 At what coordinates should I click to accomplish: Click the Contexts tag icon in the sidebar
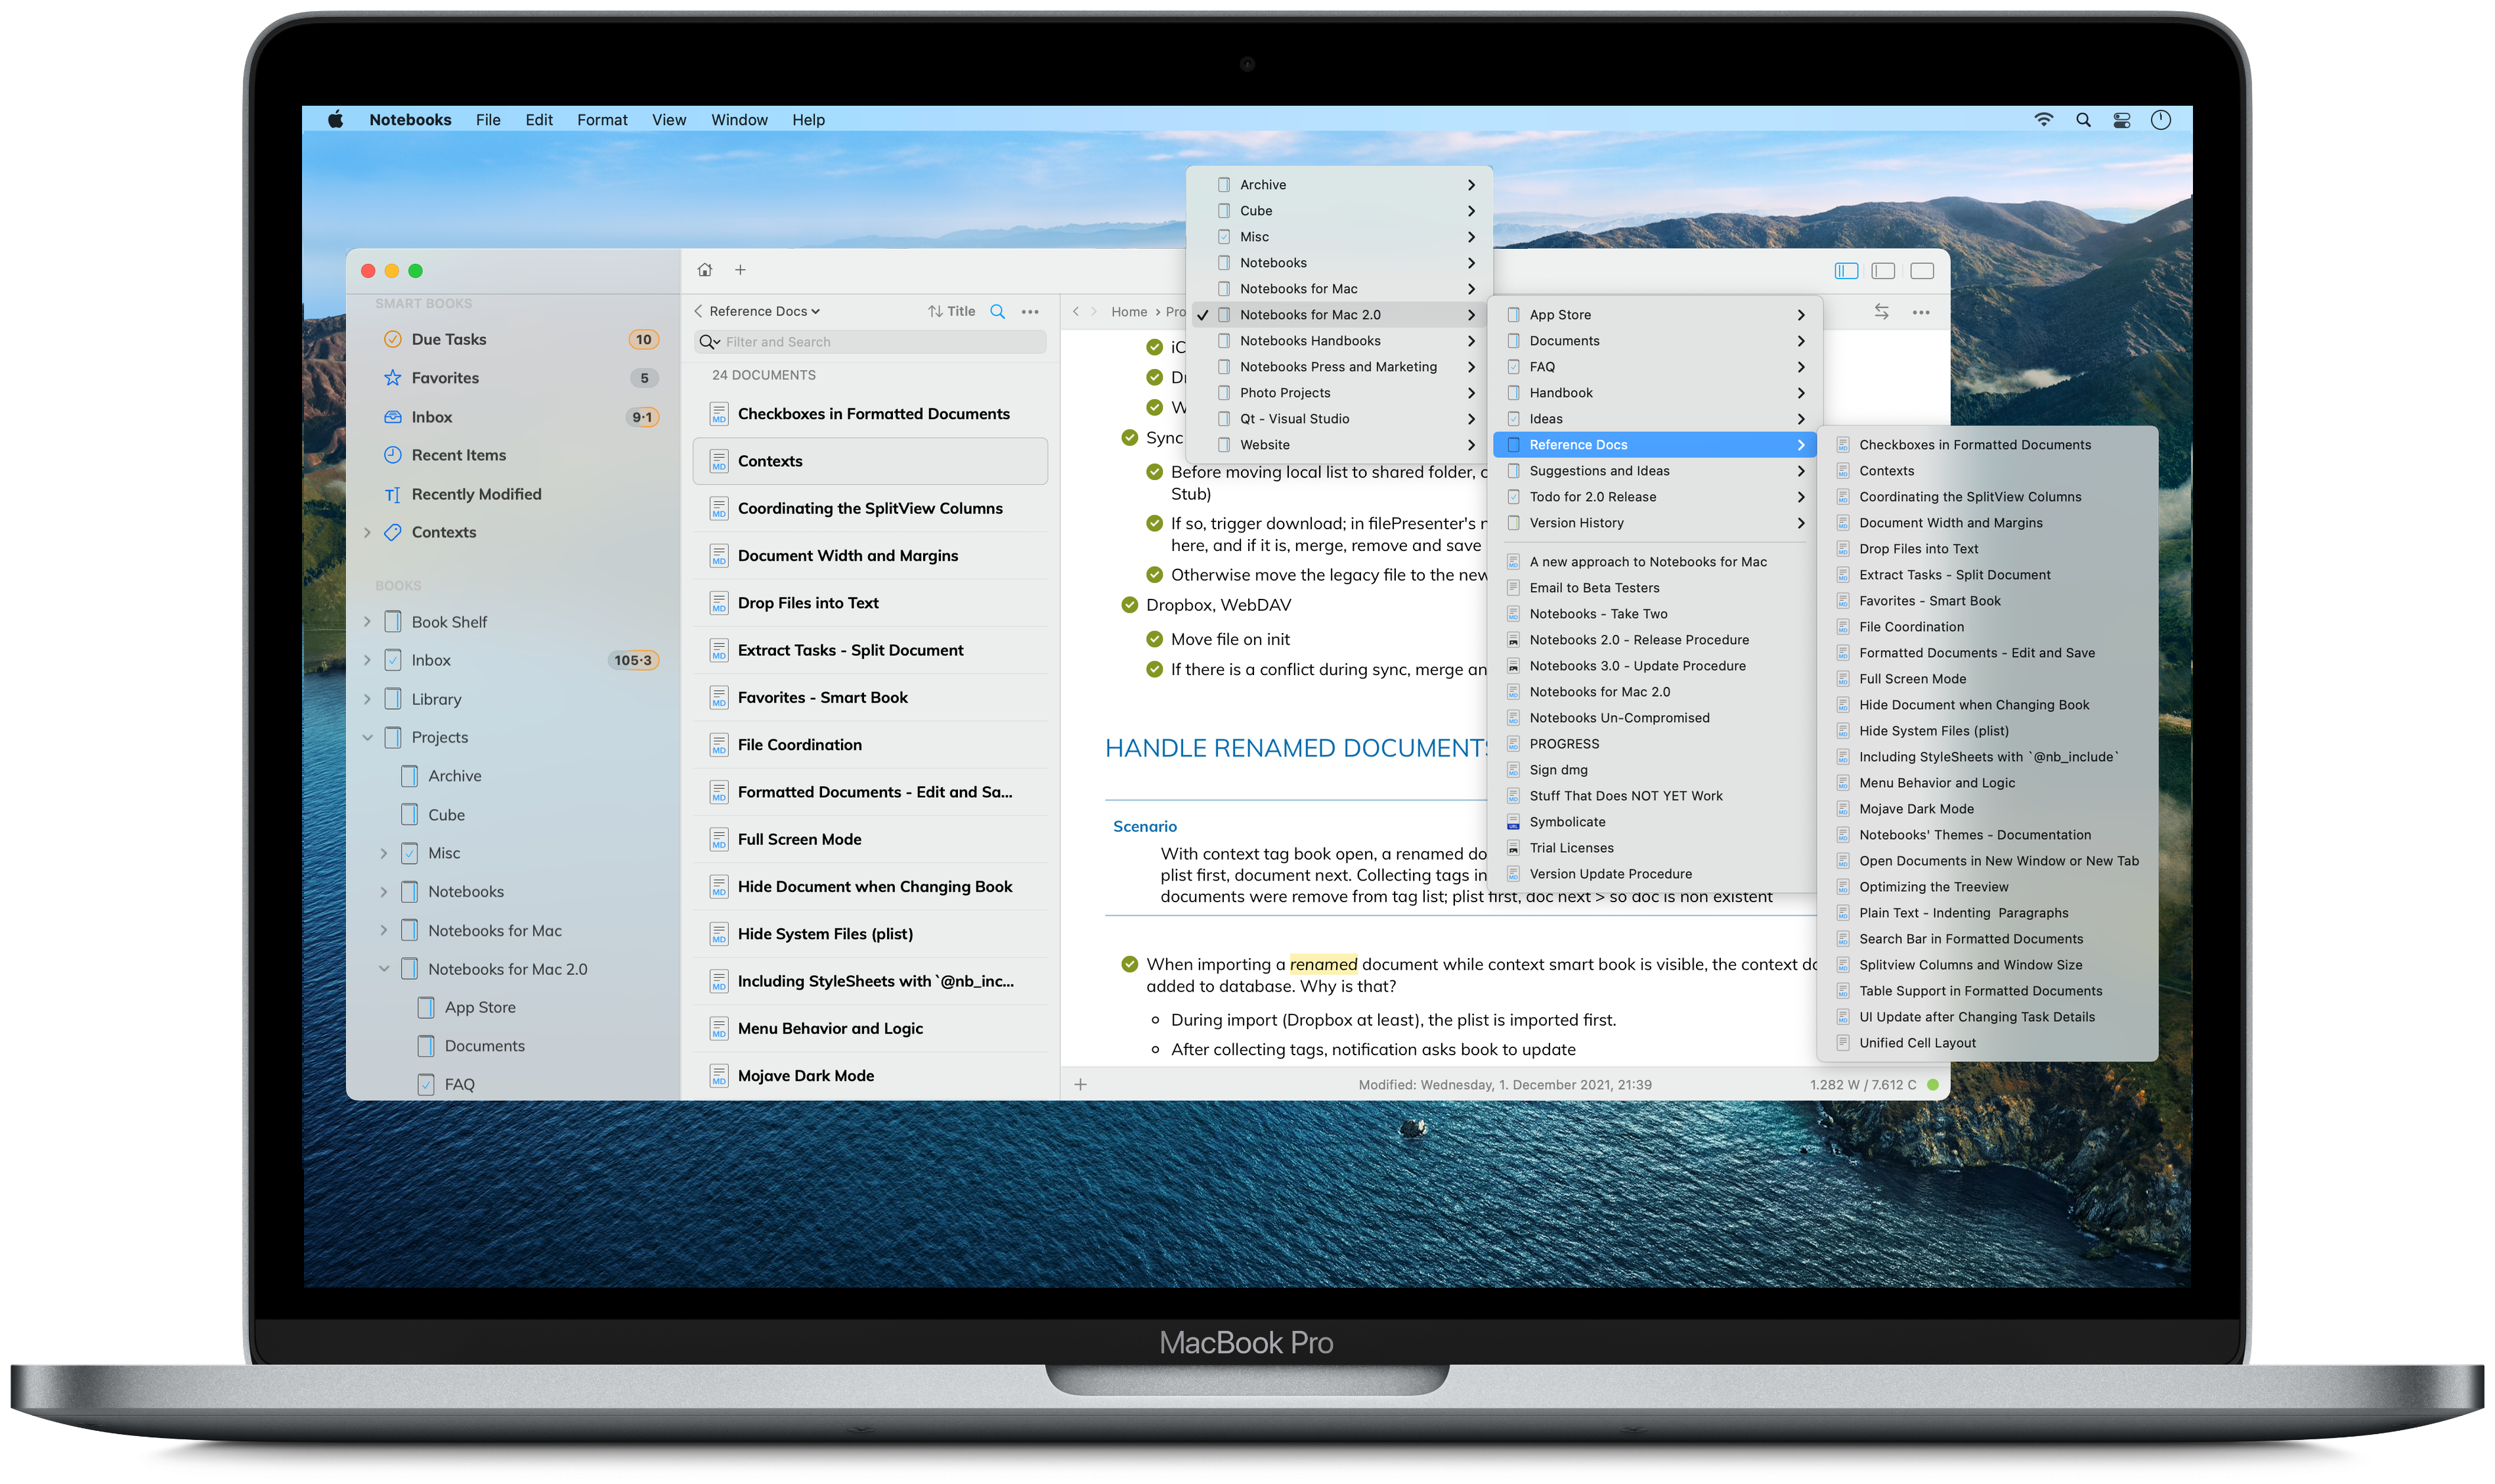pos(393,532)
